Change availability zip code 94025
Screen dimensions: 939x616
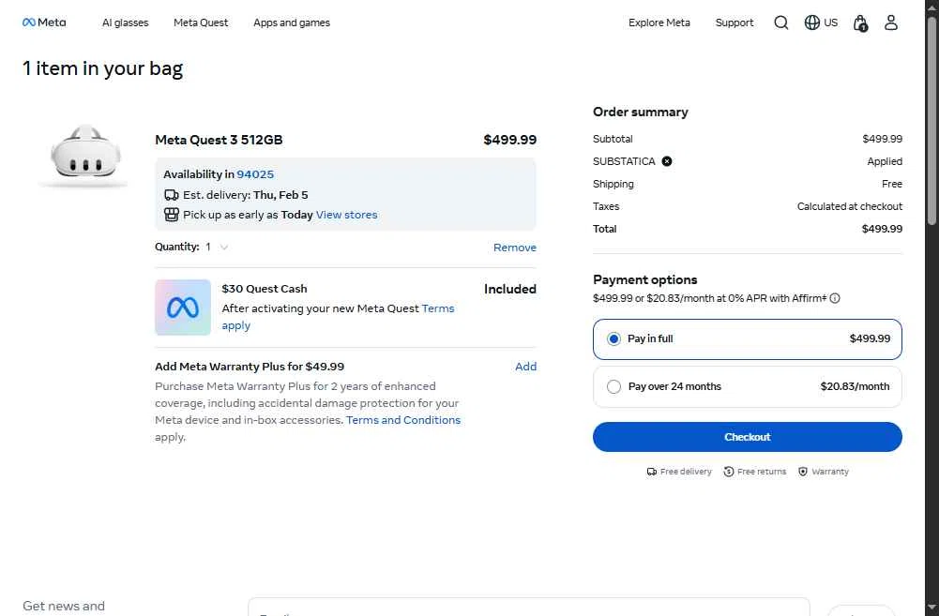255,174
